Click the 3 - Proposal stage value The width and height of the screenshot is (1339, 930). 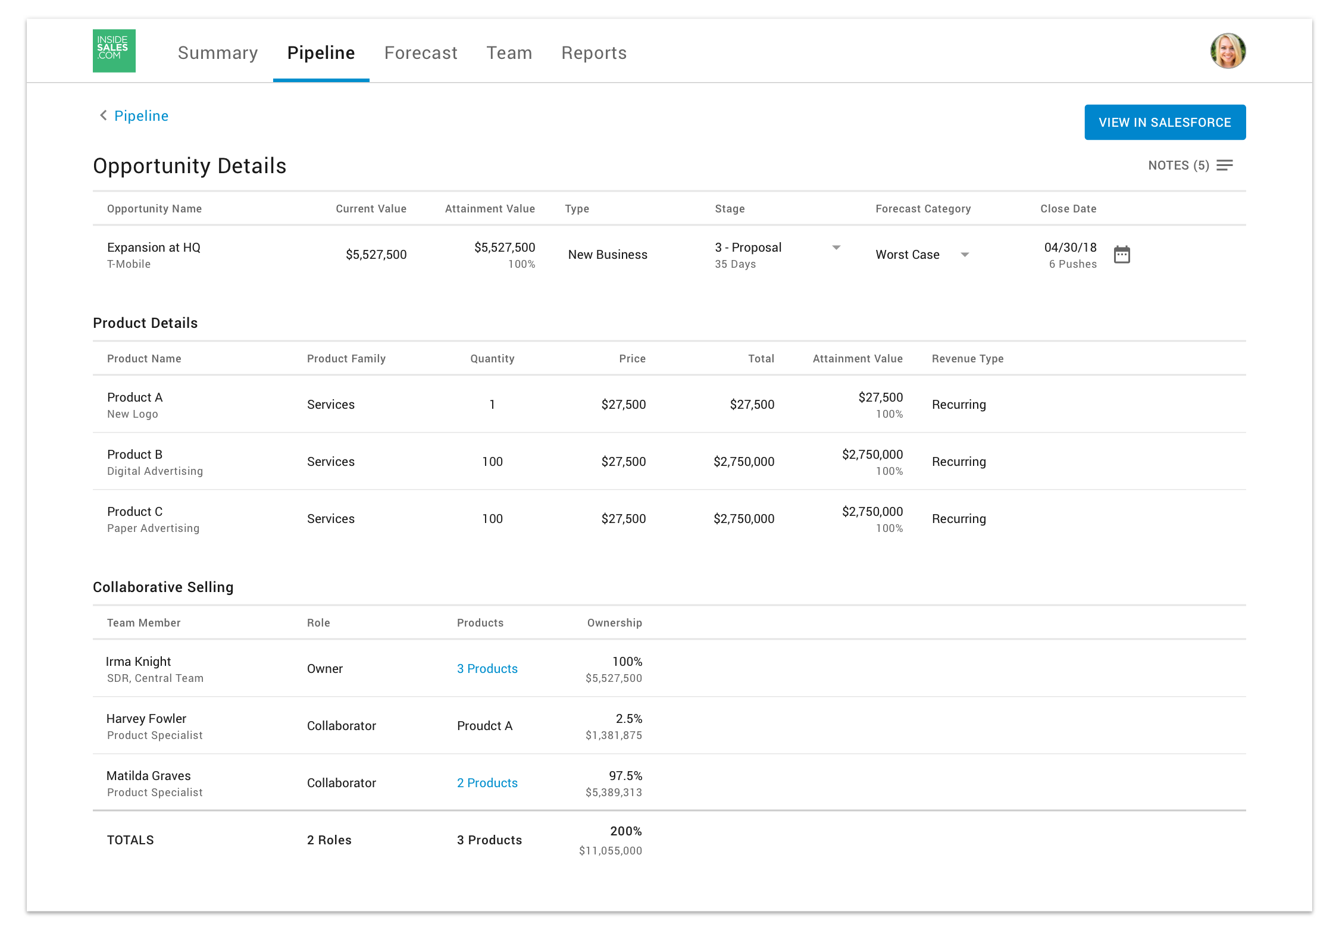click(748, 248)
